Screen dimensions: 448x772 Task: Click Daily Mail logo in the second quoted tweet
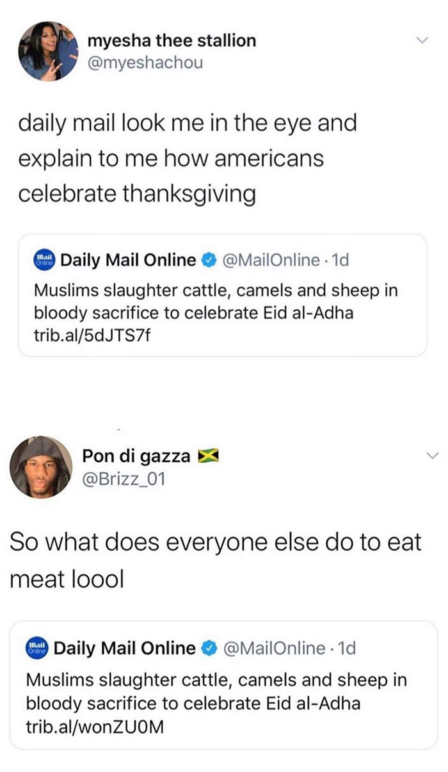tap(37, 648)
